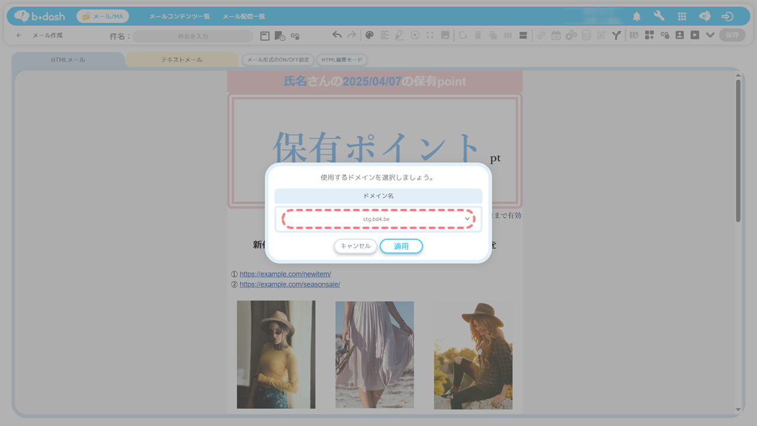The width and height of the screenshot is (757, 426).
Task: Click the gears settings icon
Action: 571,35
